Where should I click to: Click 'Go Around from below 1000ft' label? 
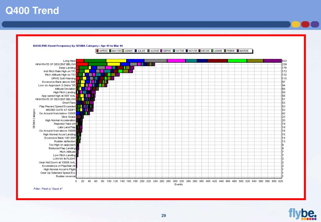(57, 114)
